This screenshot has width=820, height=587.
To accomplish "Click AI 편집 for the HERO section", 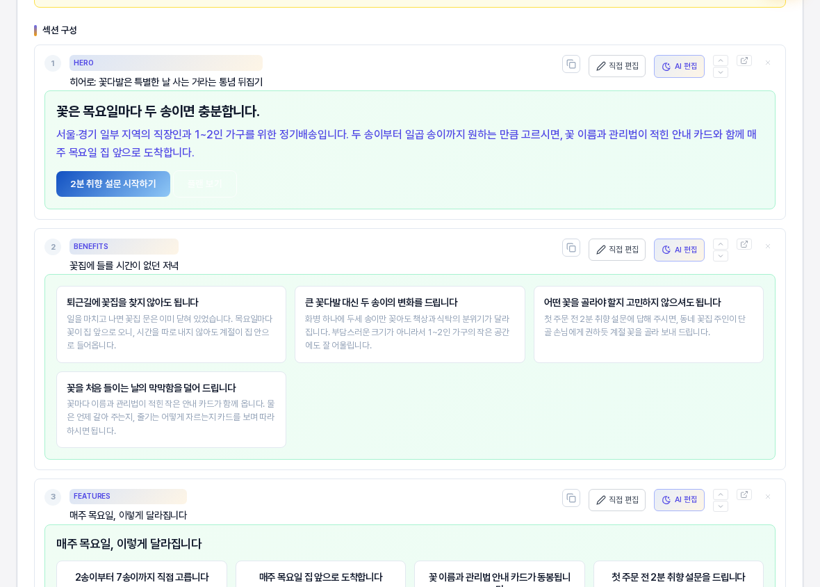I will [x=679, y=67].
